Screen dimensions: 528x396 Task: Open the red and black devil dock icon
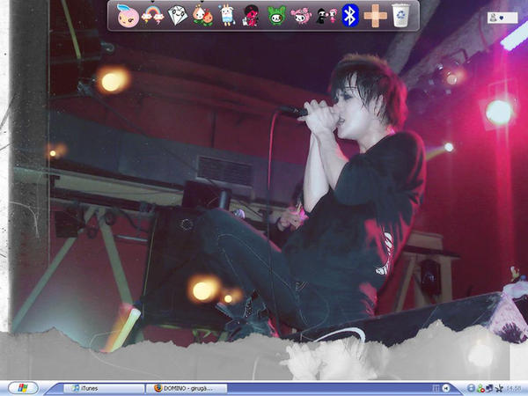251,16
